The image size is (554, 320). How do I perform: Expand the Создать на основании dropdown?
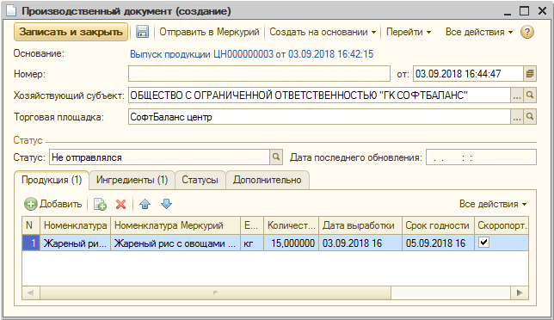(323, 32)
